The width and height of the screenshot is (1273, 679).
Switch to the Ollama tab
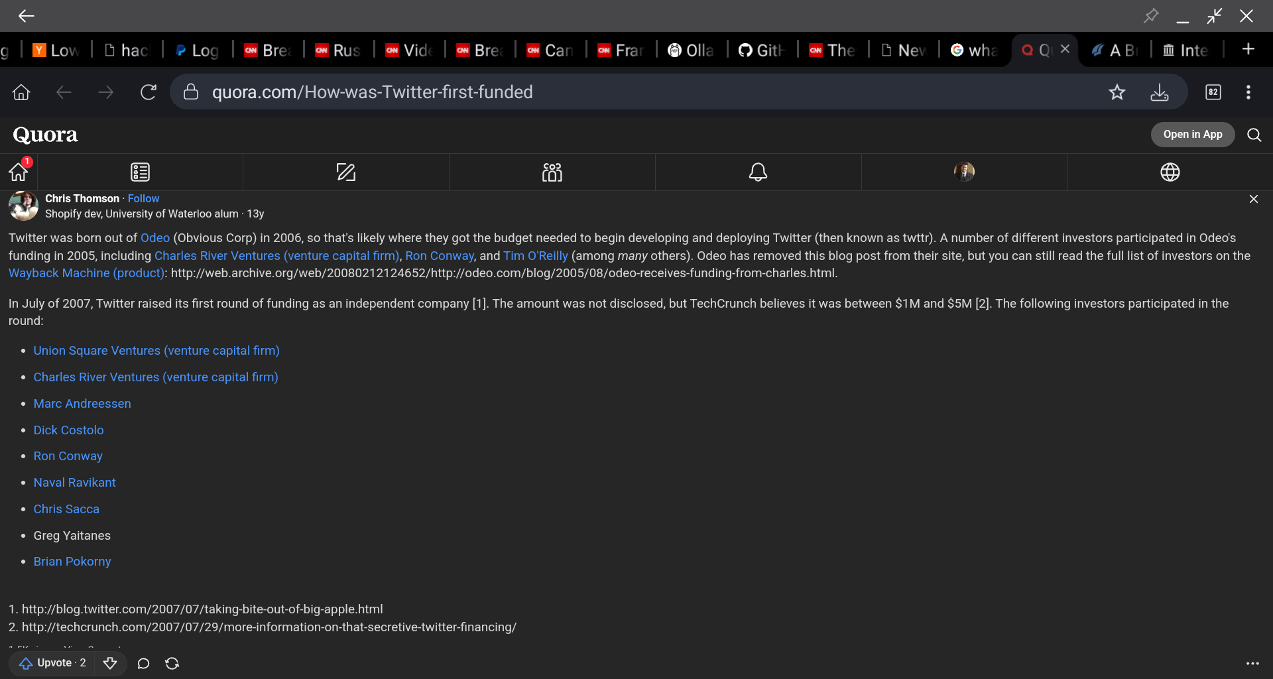[691, 50]
